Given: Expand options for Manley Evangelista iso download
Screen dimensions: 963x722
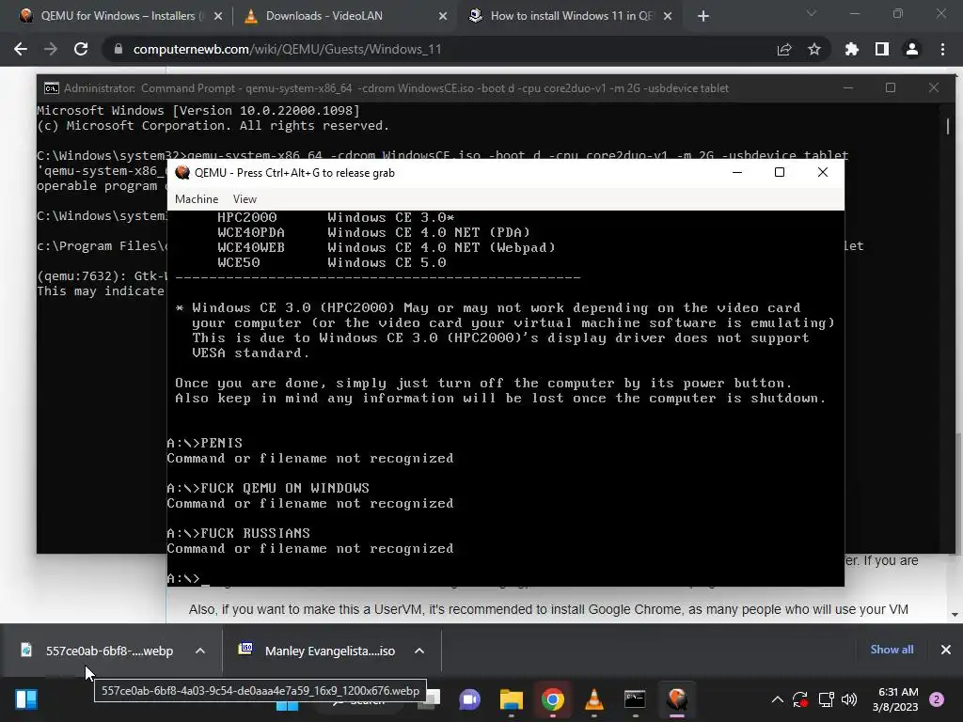Looking at the screenshot, I should click(x=419, y=651).
